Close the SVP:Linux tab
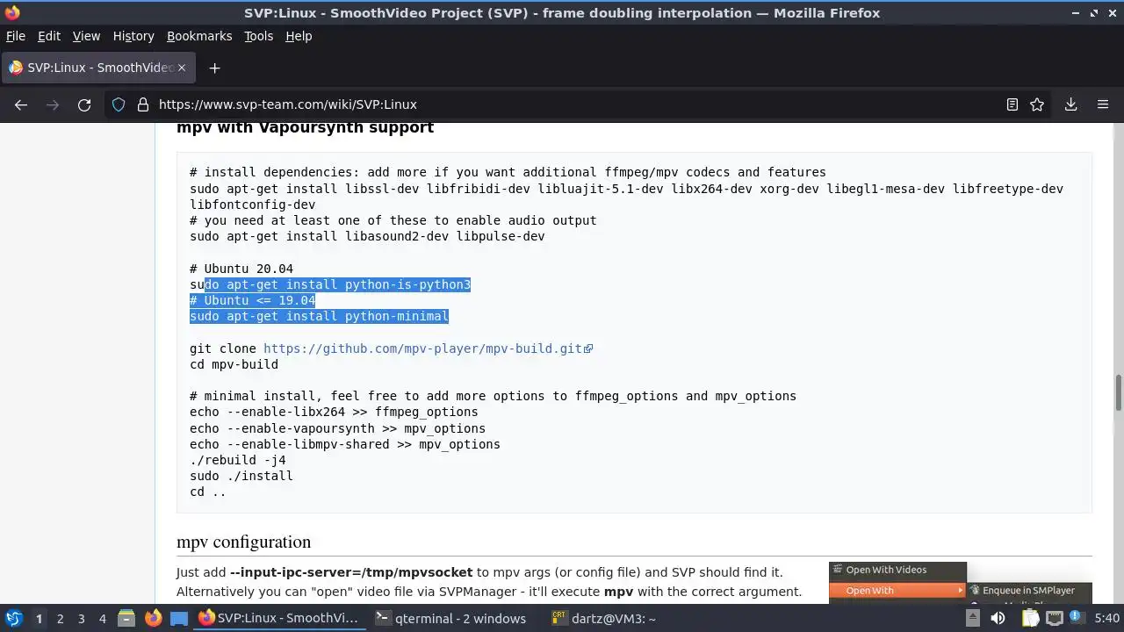 (182, 68)
